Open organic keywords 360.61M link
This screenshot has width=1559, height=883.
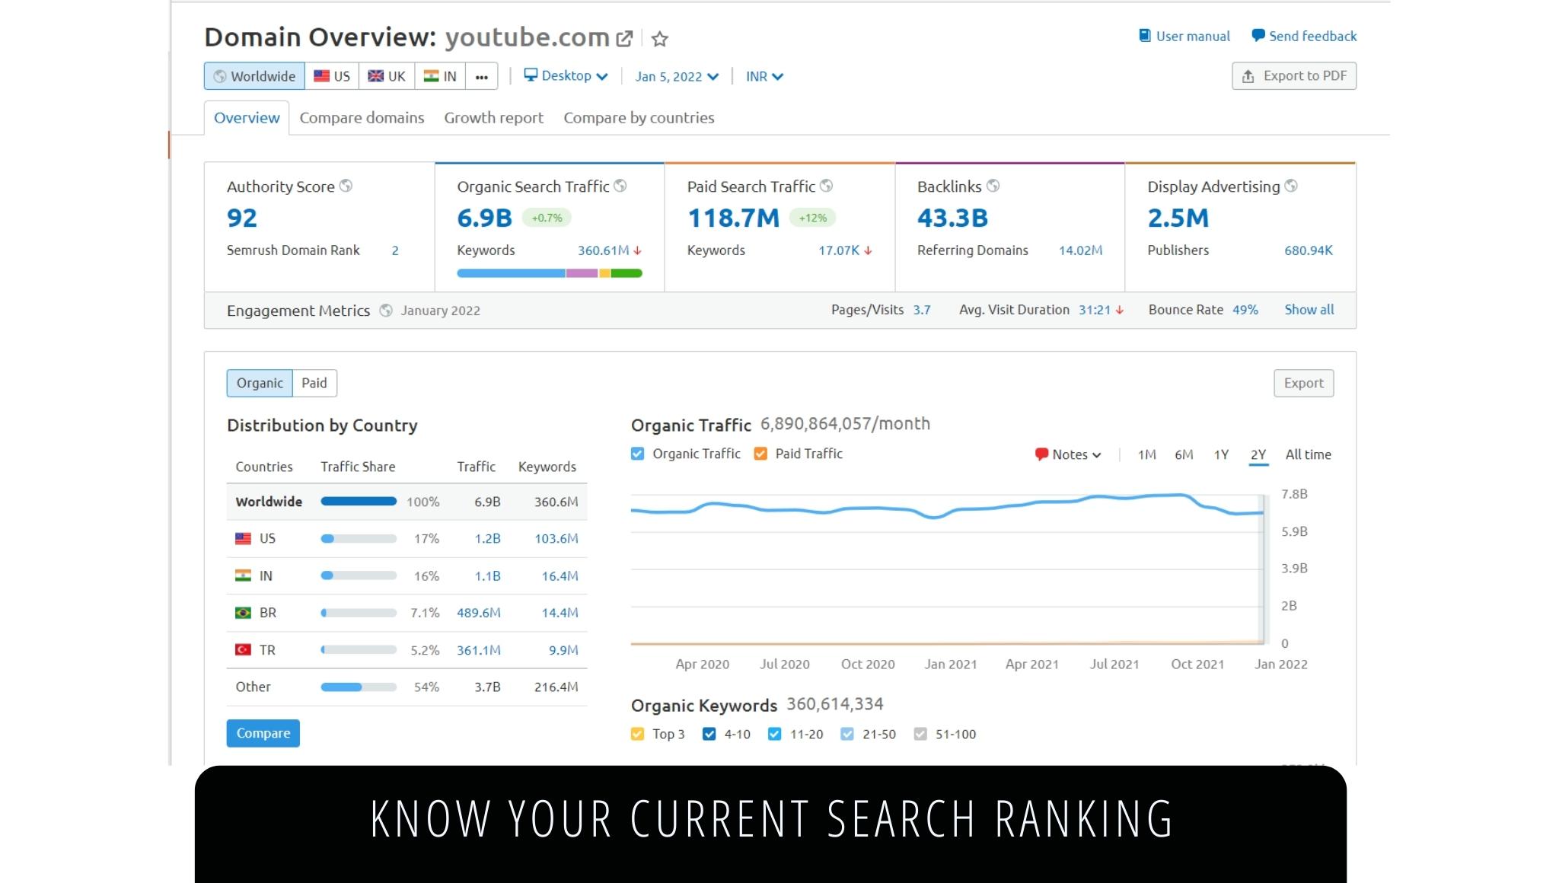(603, 250)
